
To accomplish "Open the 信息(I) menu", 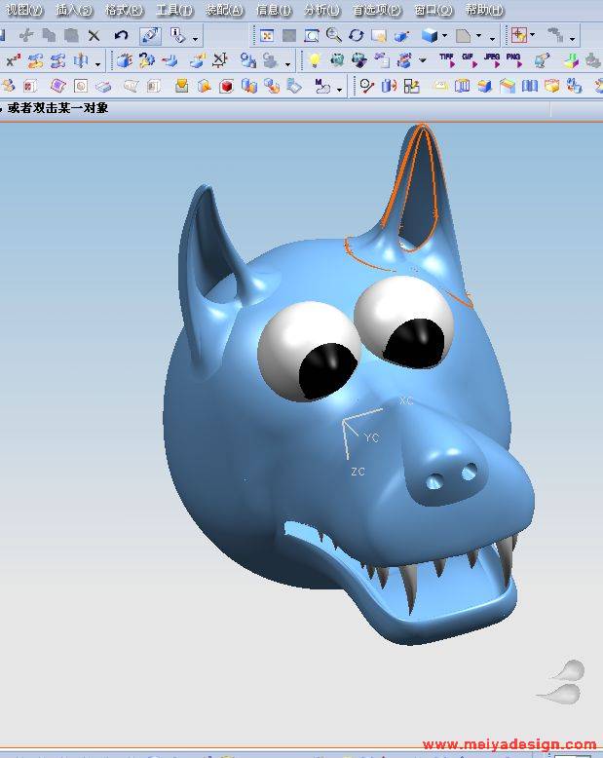I will [x=274, y=10].
